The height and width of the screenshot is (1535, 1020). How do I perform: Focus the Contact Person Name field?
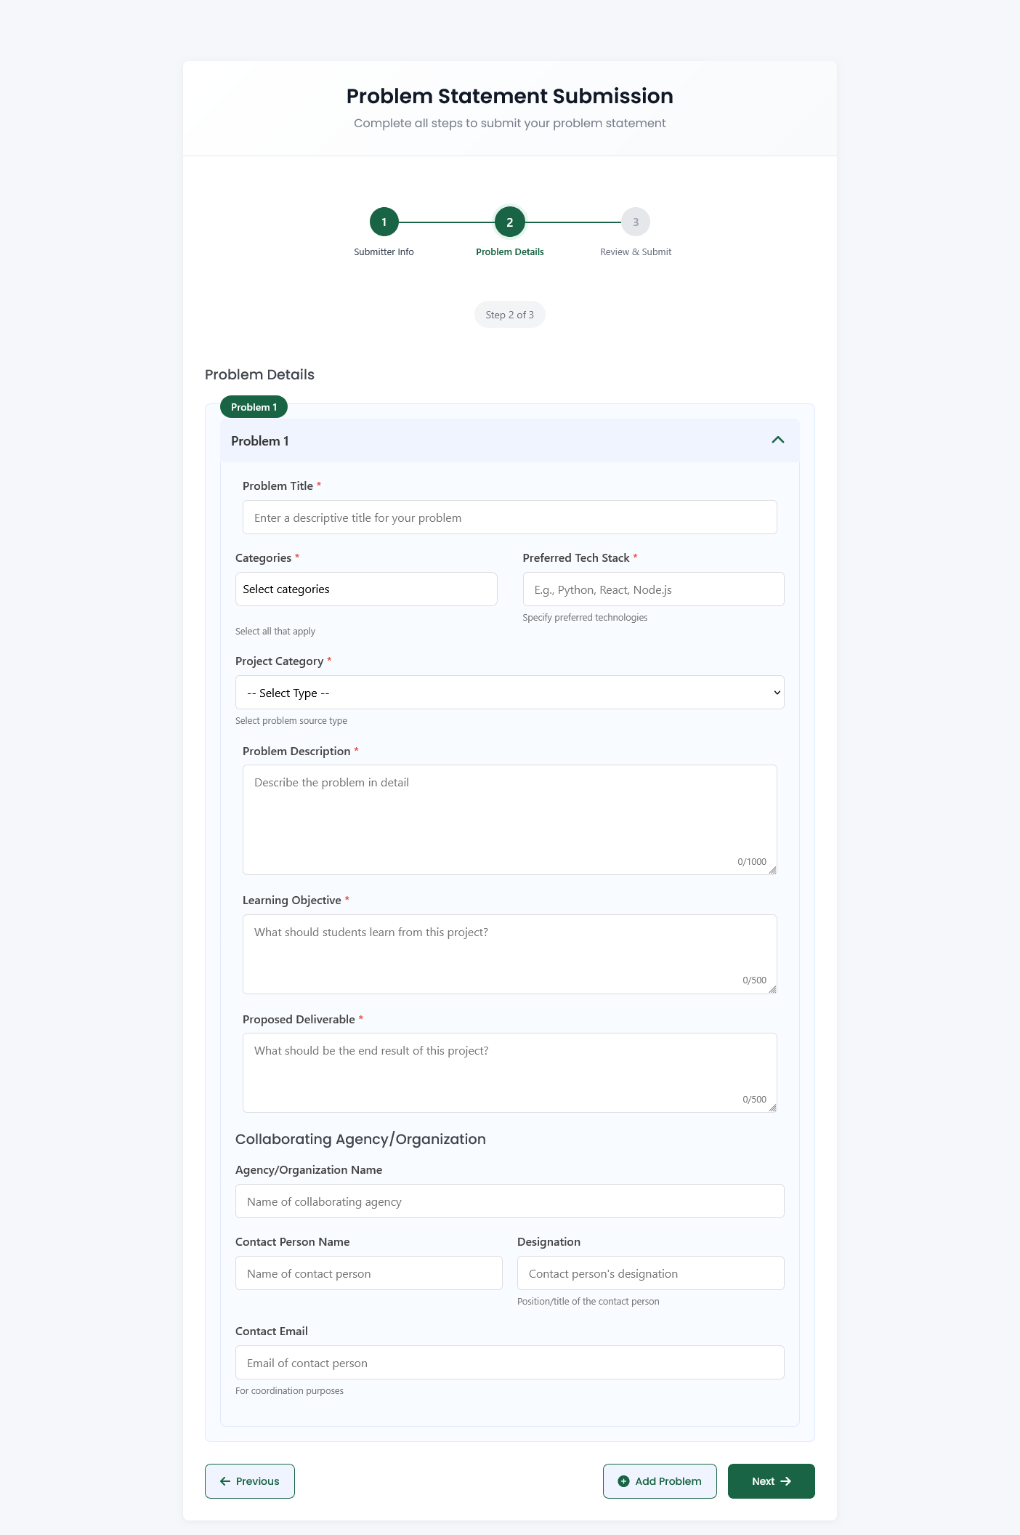click(368, 1273)
